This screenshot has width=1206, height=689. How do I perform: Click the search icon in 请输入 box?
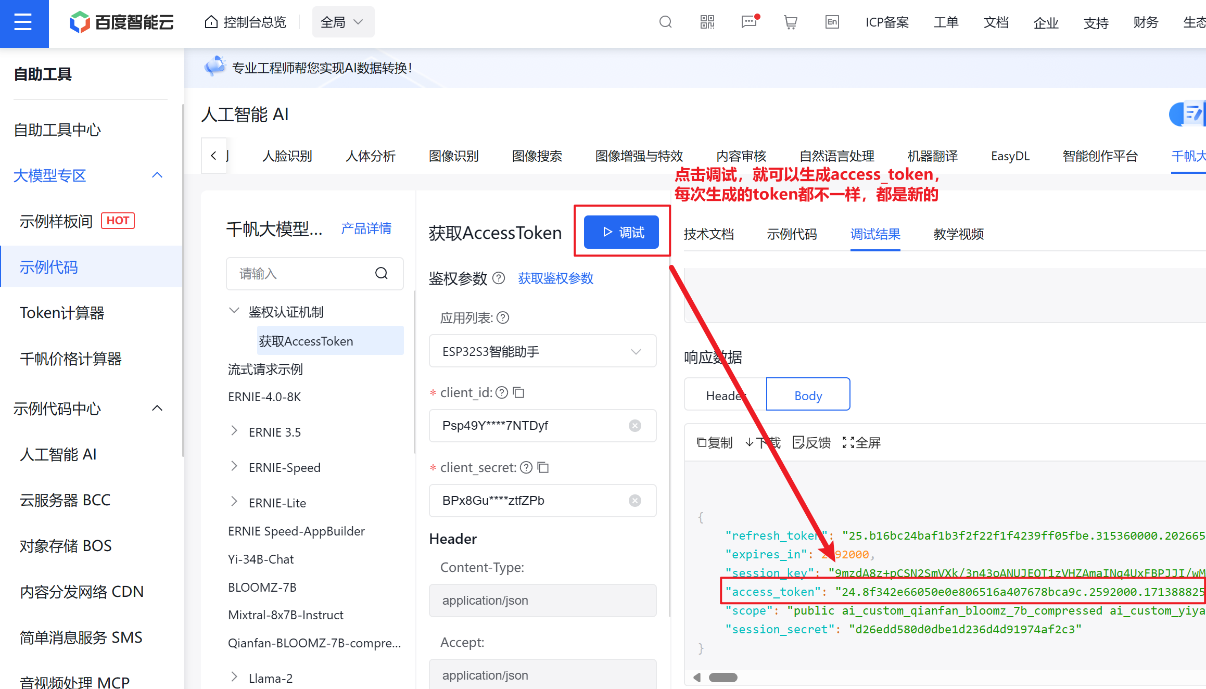[x=381, y=273]
